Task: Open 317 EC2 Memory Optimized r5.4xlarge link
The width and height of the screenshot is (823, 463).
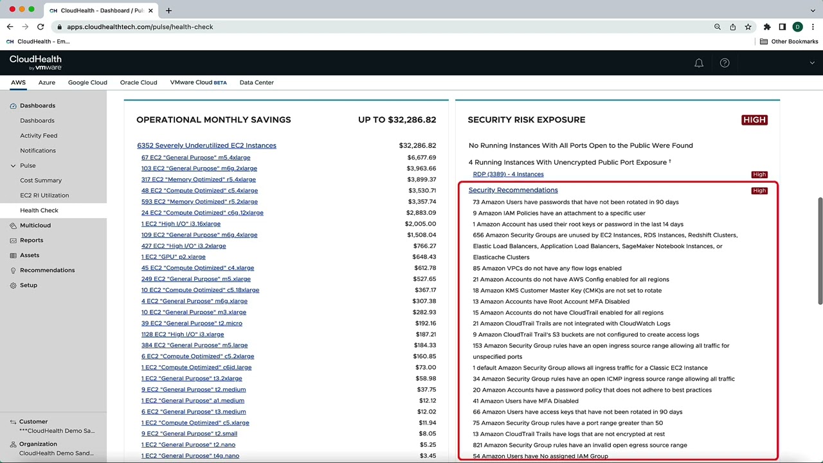Action: [x=198, y=179]
